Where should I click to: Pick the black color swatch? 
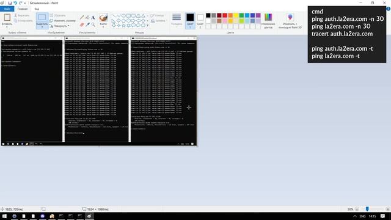tap(208, 15)
